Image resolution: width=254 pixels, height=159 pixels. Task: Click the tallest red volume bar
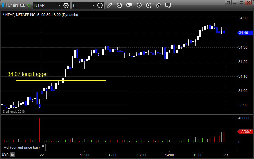(39, 130)
